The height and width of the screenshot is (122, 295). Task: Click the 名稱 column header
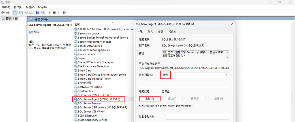coord(77,25)
